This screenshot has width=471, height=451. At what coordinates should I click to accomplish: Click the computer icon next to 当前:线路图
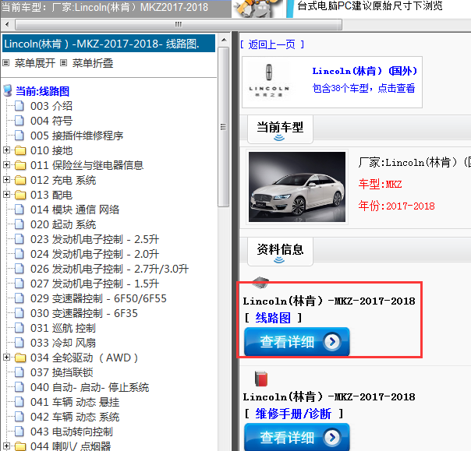point(8,90)
